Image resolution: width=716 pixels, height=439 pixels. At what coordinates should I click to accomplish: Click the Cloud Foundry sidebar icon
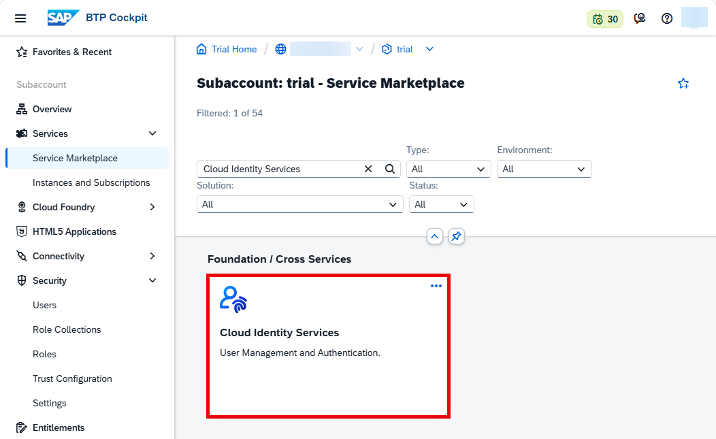coord(22,207)
